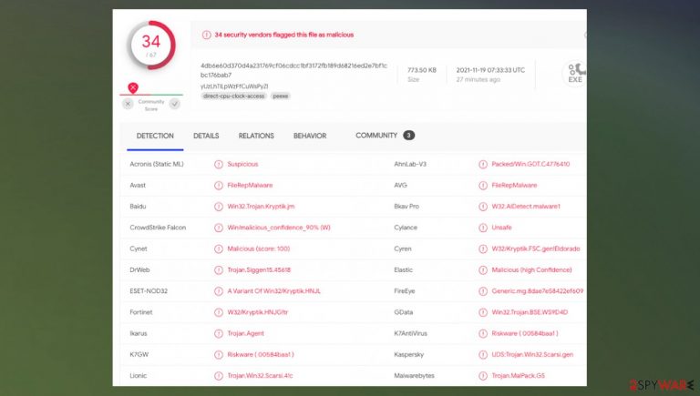Click the alert icon beside flagged vendors message
The height and width of the screenshot is (396, 700).
click(206, 35)
